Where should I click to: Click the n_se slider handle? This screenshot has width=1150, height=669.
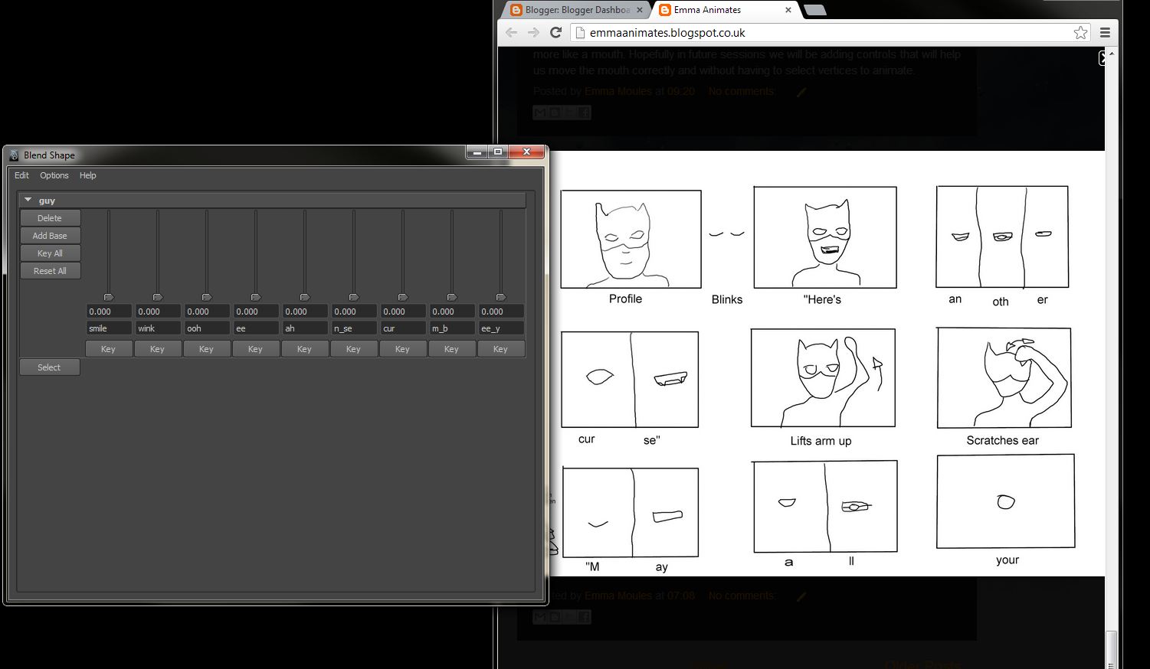[354, 297]
